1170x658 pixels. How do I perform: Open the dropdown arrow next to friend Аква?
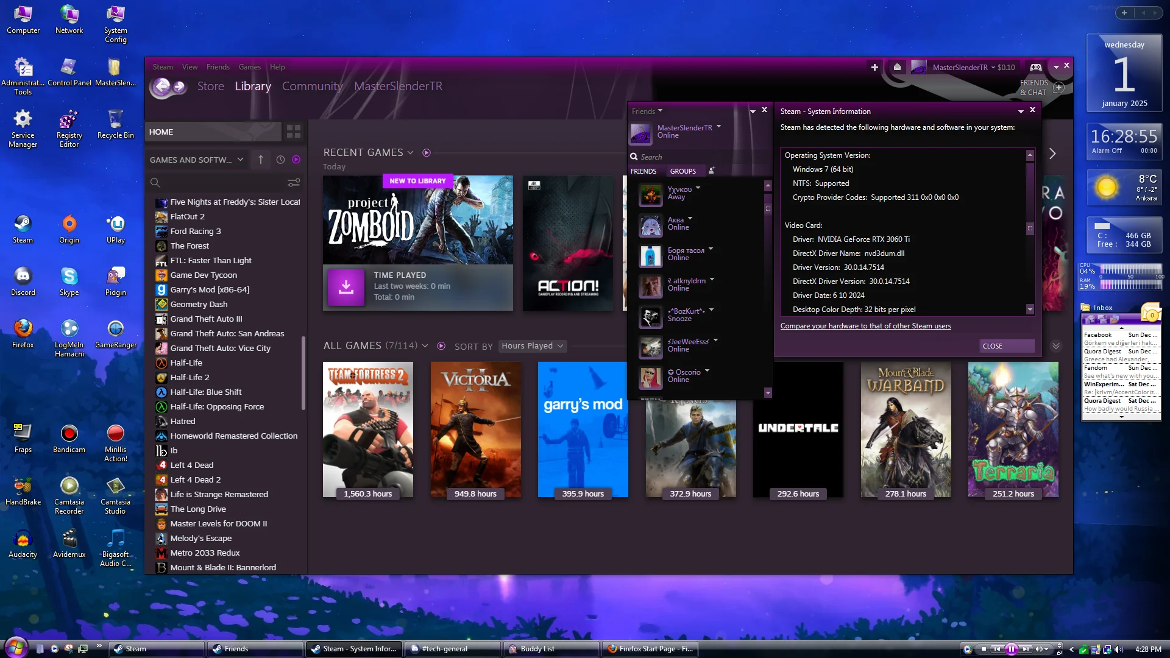690,218
